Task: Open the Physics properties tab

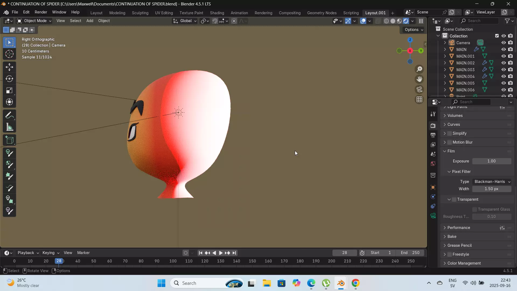Action: (x=433, y=197)
